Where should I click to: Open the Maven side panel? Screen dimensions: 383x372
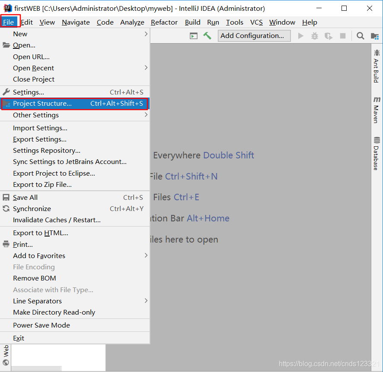tap(377, 110)
